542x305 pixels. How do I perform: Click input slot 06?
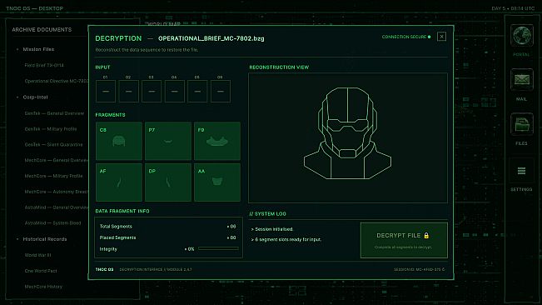click(221, 92)
